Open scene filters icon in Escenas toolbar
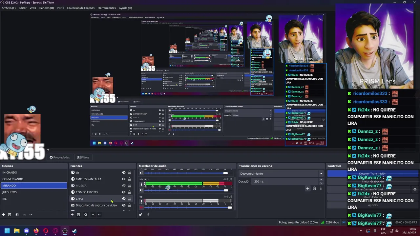This screenshot has height=236, width=420. (x=17, y=215)
